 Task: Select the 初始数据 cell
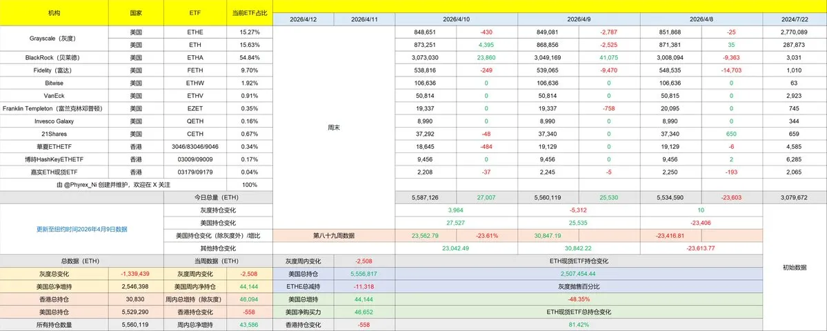(x=794, y=266)
